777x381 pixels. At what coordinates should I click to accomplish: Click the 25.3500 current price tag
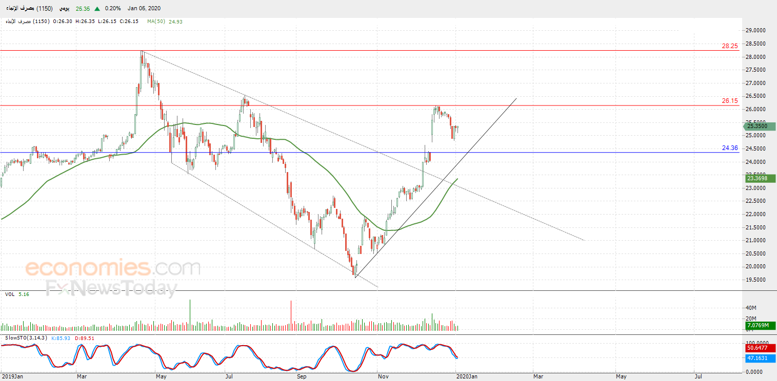tap(760, 126)
